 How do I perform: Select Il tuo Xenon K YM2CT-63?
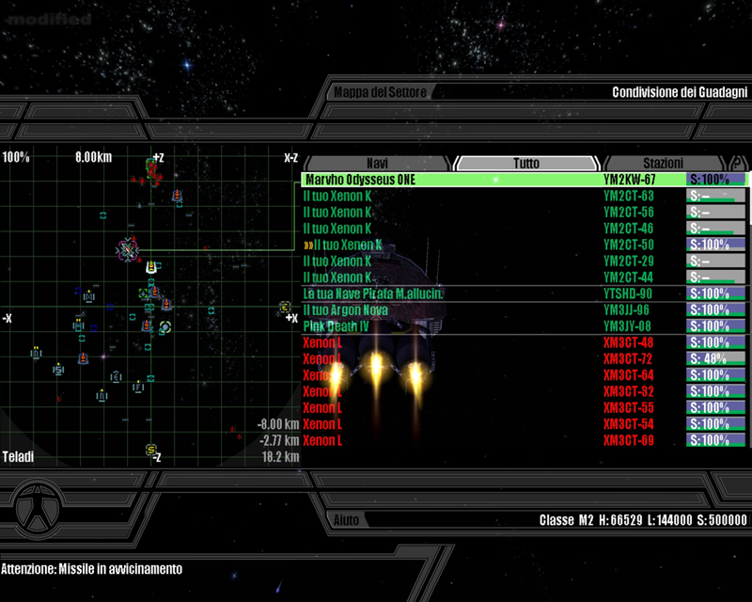tap(525, 196)
